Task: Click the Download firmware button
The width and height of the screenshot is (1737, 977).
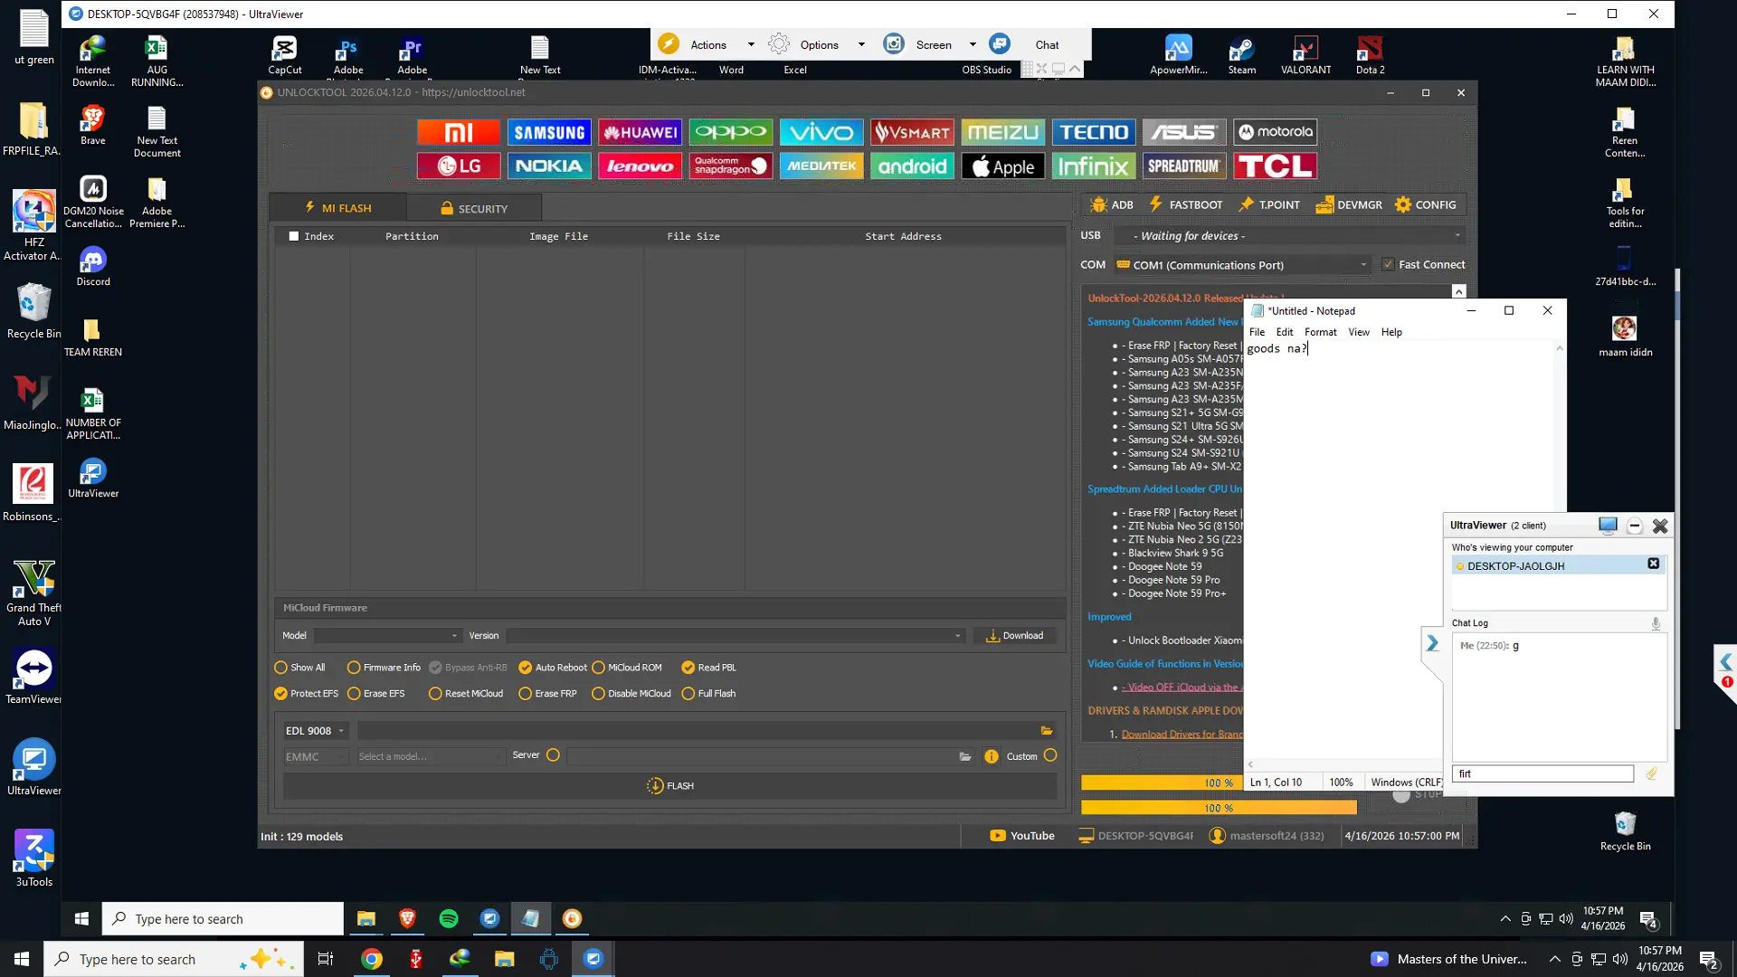Action: point(1015,636)
